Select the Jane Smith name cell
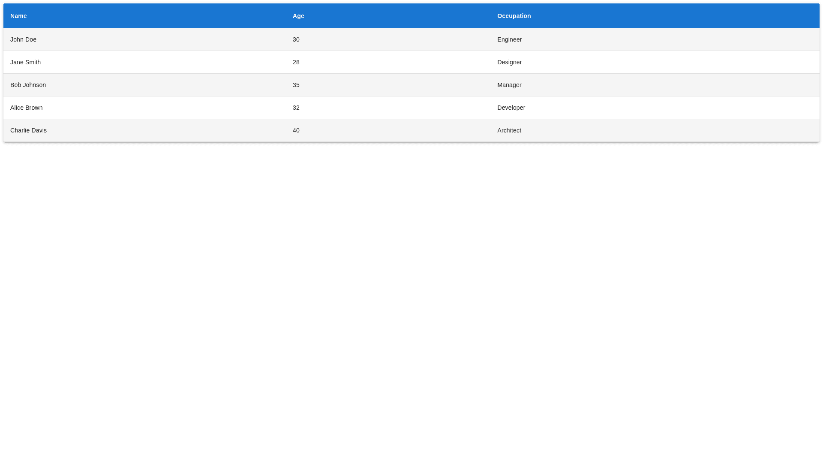This screenshot has height=463, width=823. pyautogui.click(x=25, y=62)
